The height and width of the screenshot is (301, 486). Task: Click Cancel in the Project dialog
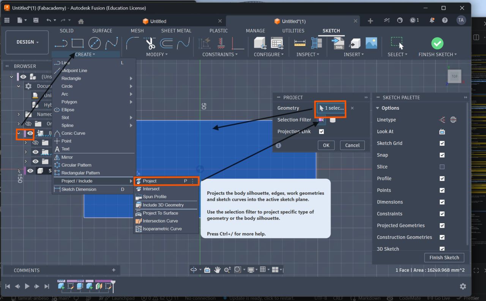click(x=352, y=145)
